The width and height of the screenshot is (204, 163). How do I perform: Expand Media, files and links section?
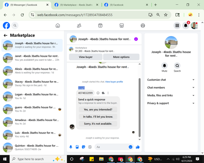[171, 95]
